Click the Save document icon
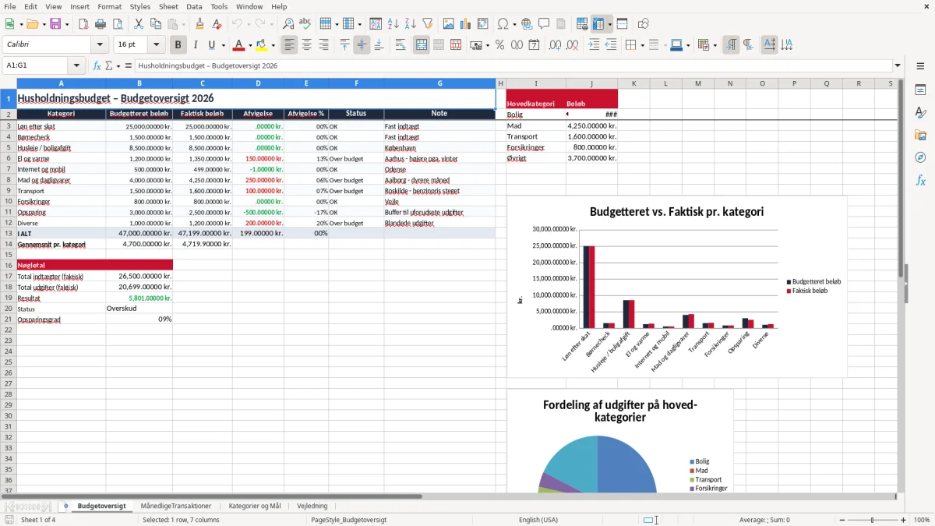 coord(55,24)
